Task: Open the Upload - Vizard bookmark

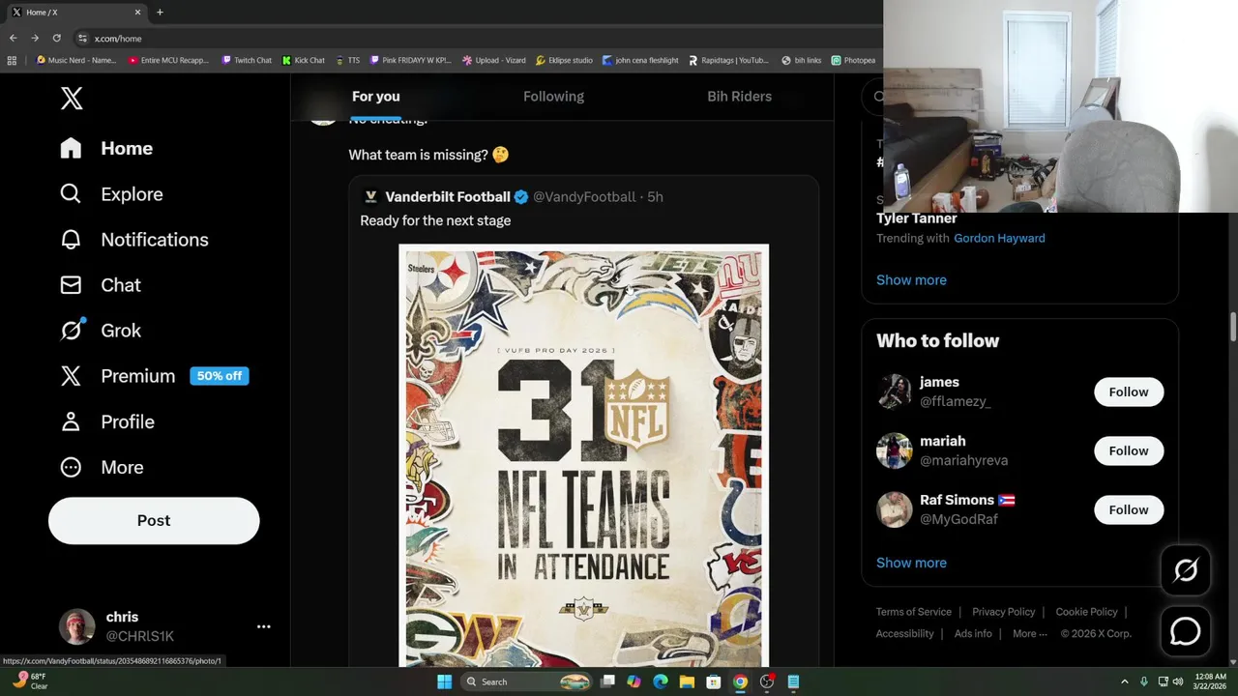Action: tap(494, 60)
